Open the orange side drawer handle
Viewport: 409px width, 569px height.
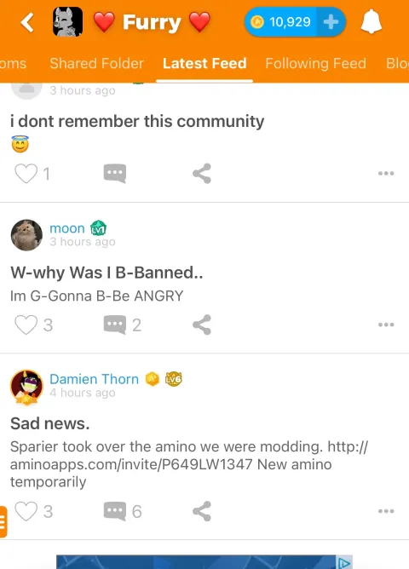pos(3,521)
